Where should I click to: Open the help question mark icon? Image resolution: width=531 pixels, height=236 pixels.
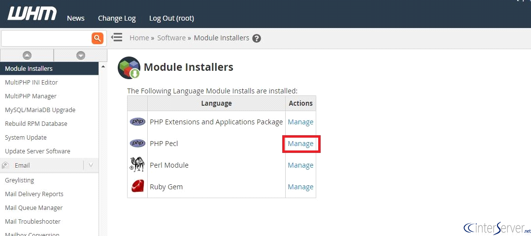[257, 38]
